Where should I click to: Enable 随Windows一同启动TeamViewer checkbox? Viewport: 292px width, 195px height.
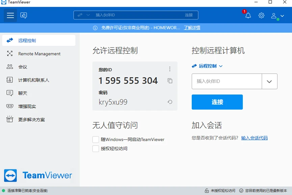tap(96, 139)
